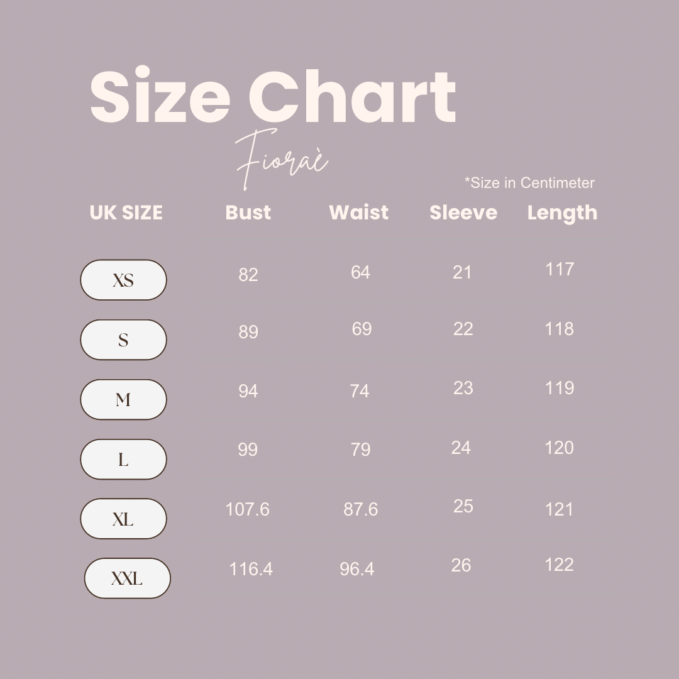
Task: Click the Length column header
Action: click(562, 214)
